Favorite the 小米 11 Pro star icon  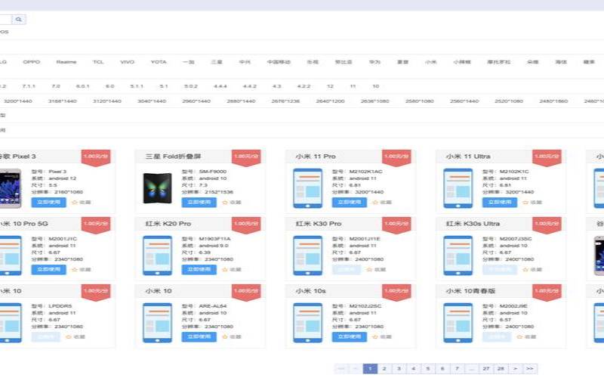(x=375, y=202)
